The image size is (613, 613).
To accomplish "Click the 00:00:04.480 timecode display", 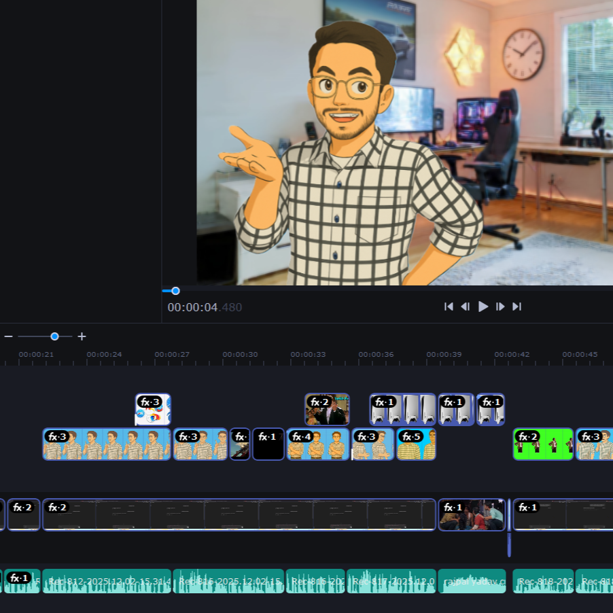I will point(205,307).
